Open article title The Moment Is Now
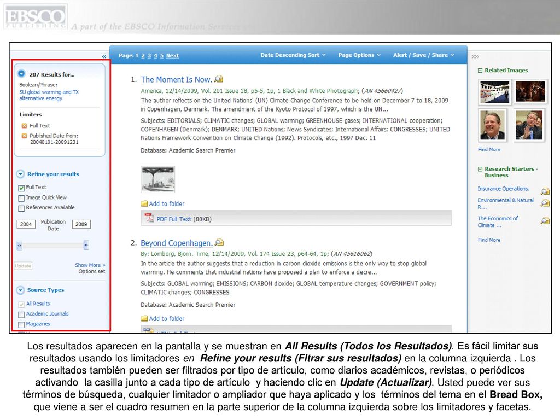Screen dimensions: 560x420 click(177, 80)
